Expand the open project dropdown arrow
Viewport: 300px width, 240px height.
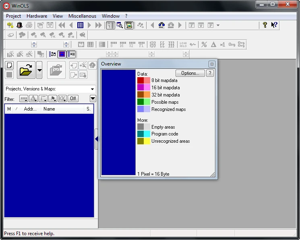coord(39,70)
